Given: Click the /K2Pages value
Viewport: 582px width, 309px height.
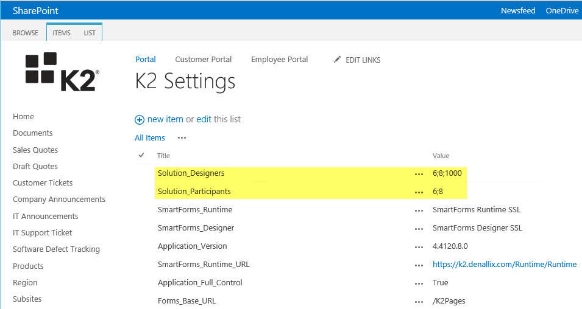Looking at the screenshot, I should point(449,301).
